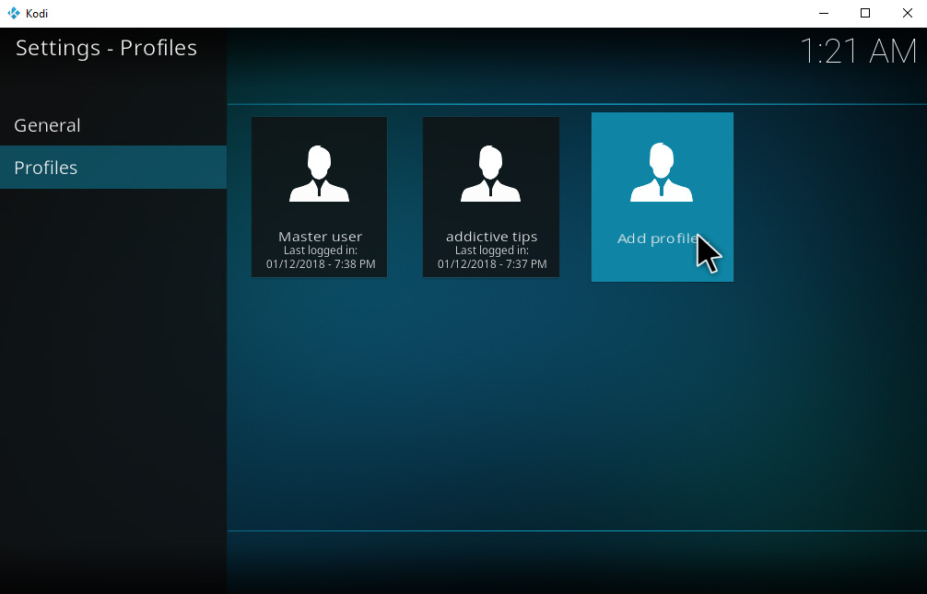Open the General settings category

pyautogui.click(x=113, y=125)
